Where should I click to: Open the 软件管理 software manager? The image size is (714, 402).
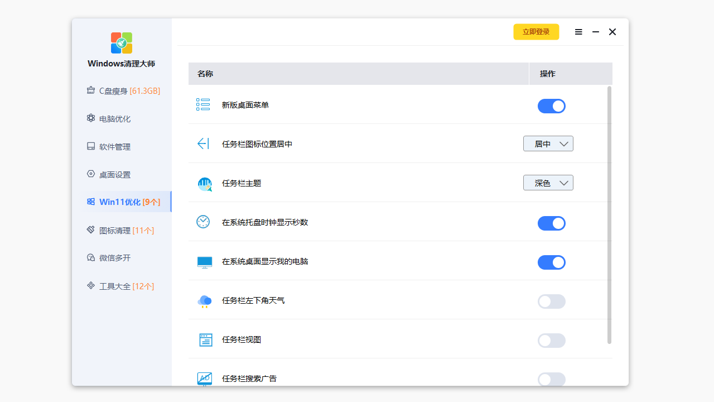(x=115, y=146)
